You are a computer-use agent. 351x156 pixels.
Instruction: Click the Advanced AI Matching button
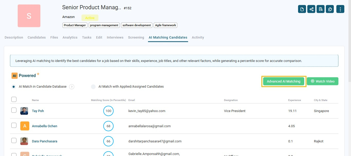coord(283,81)
